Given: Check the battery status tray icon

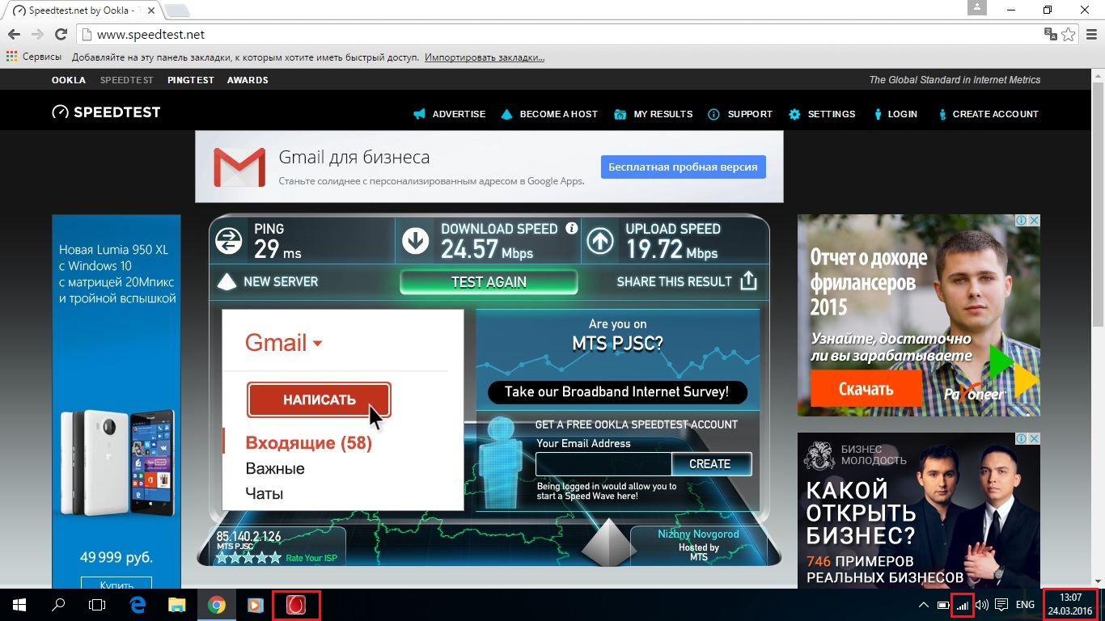Looking at the screenshot, I should tap(943, 605).
